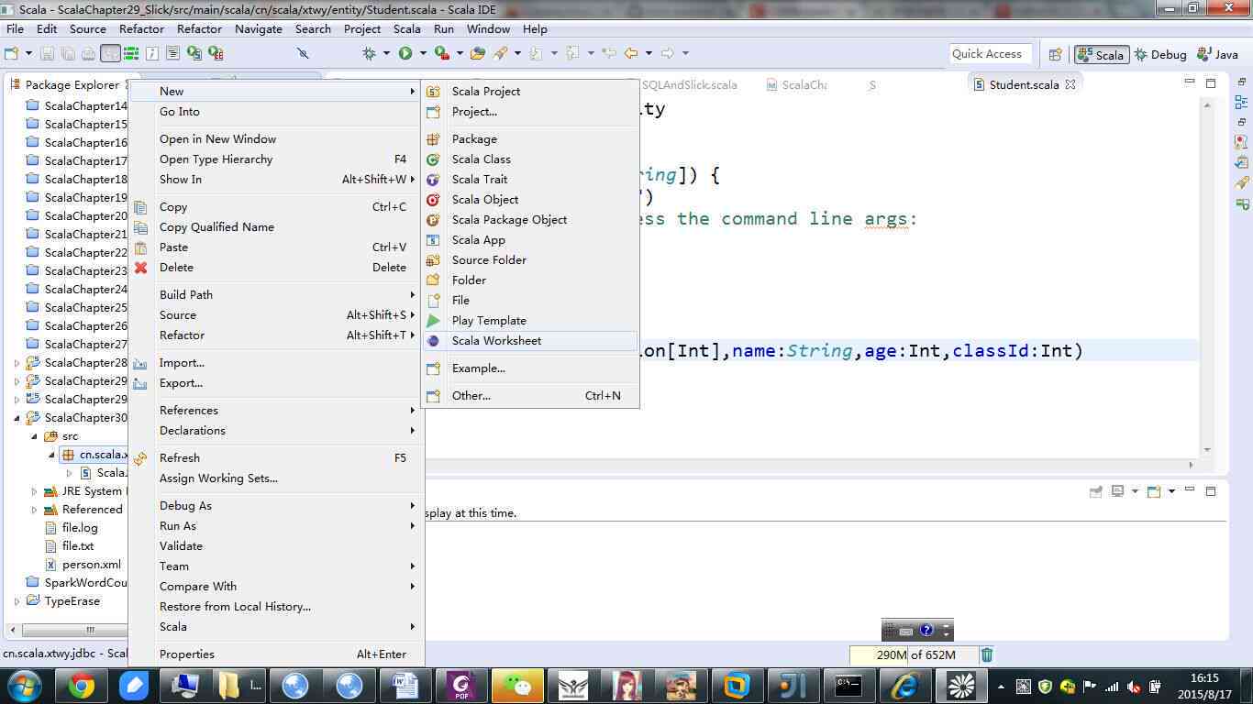Click the red Delete X icon

tap(140, 268)
